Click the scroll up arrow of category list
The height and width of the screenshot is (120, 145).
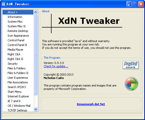click(36, 12)
